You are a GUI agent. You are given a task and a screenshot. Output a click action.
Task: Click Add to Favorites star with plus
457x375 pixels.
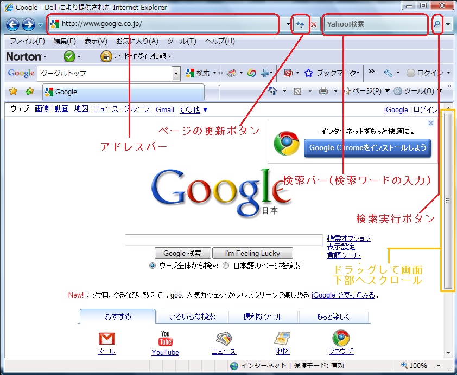(29, 92)
